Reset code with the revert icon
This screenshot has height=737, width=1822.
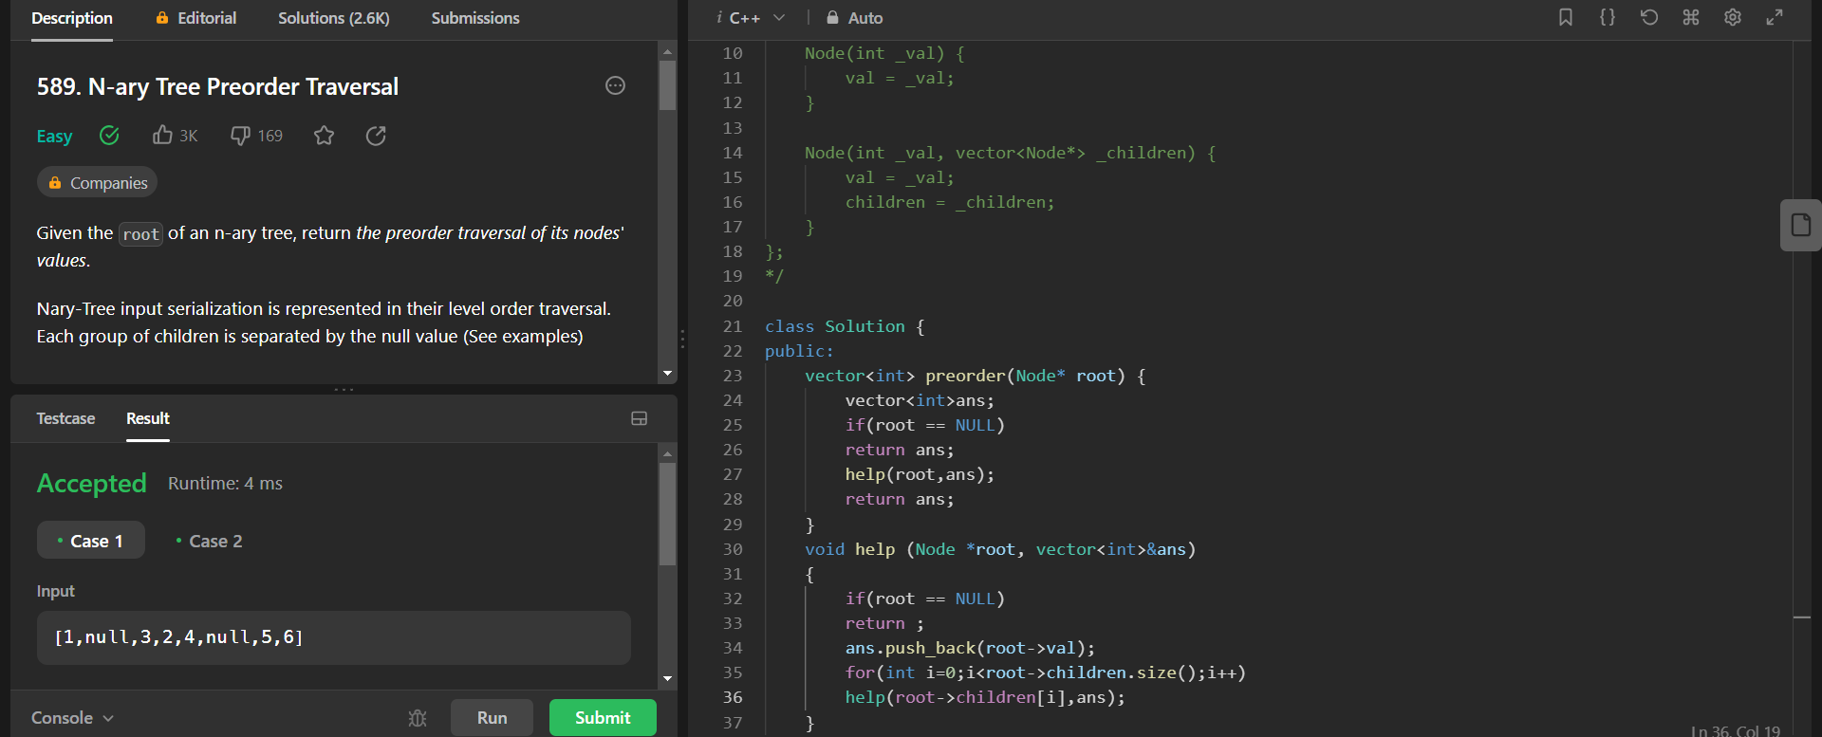point(1649,17)
